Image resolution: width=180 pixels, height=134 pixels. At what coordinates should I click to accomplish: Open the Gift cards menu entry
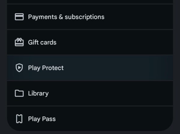(x=90, y=42)
